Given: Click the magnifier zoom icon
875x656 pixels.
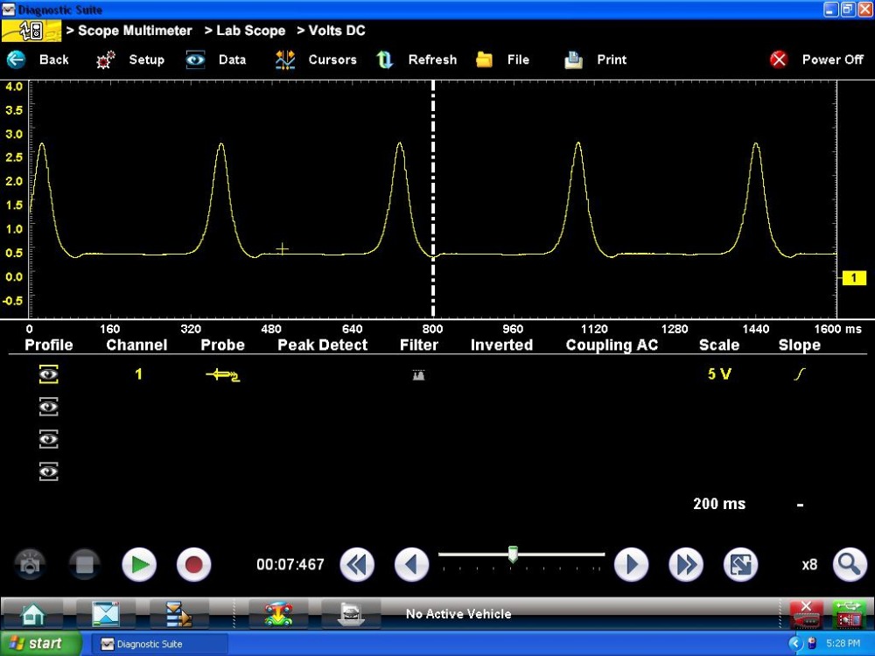Looking at the screenshot, I should 849,565.
